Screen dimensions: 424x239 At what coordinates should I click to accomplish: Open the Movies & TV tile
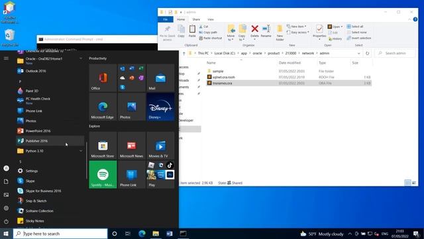tap(160, 145)
